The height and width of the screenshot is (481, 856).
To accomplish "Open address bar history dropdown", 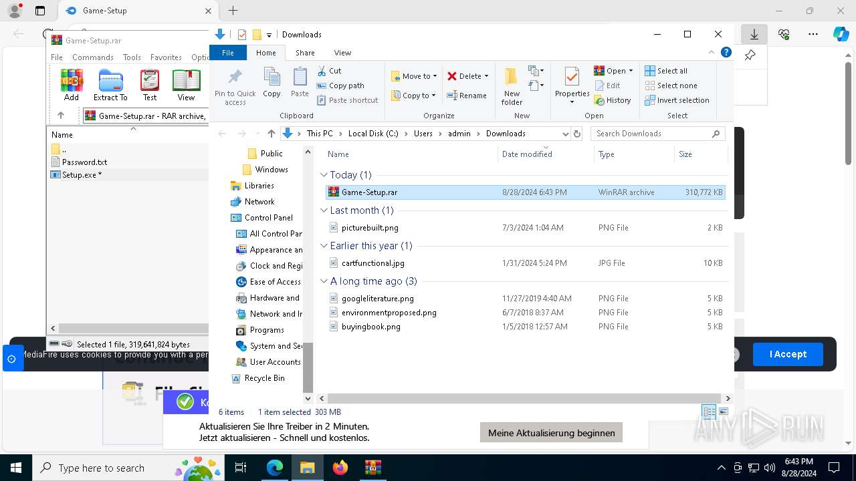I will point(566,134).
